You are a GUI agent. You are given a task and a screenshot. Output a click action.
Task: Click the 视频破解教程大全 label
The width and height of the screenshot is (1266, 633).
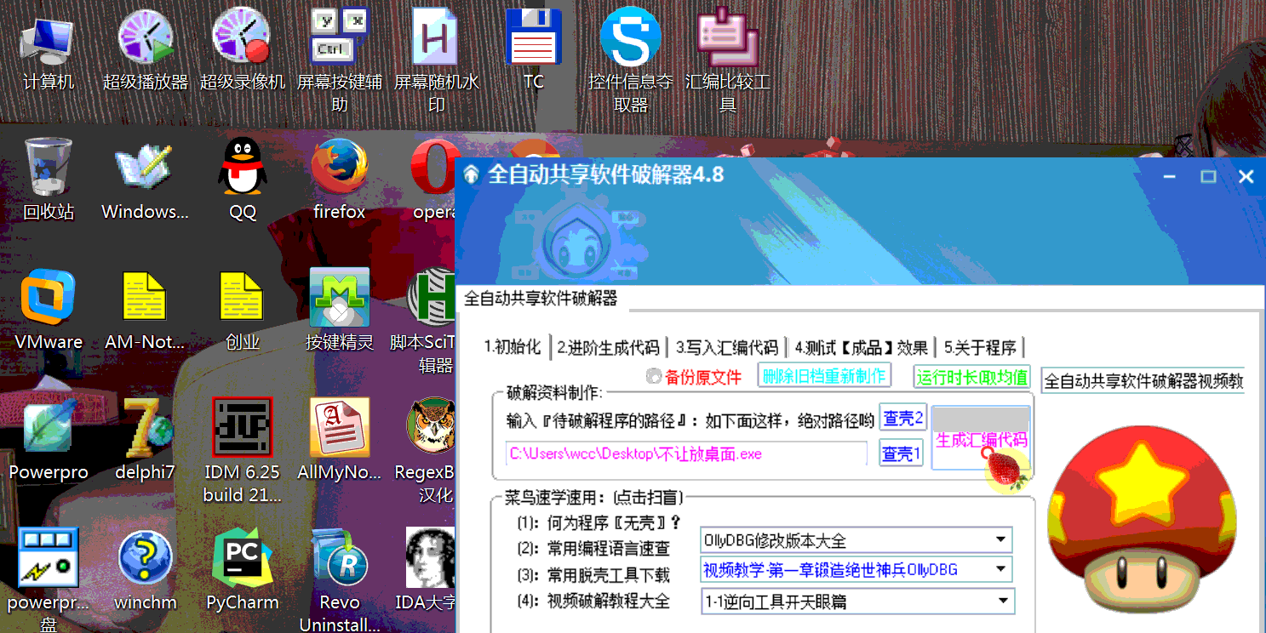[593, 602]
